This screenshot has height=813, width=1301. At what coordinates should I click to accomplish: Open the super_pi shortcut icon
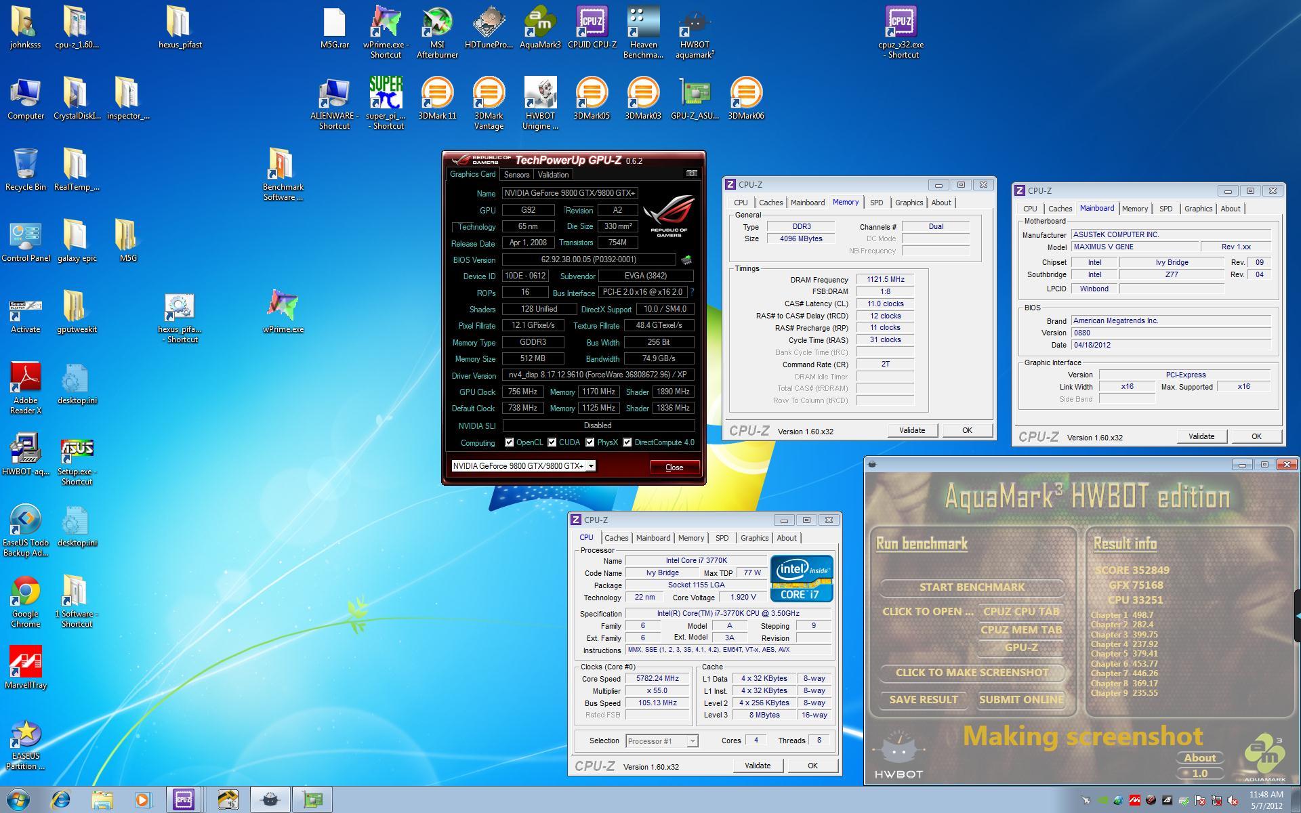tap(386, 103)
